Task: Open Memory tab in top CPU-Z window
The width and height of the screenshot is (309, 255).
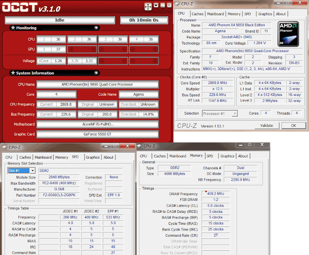Action: 234,14
